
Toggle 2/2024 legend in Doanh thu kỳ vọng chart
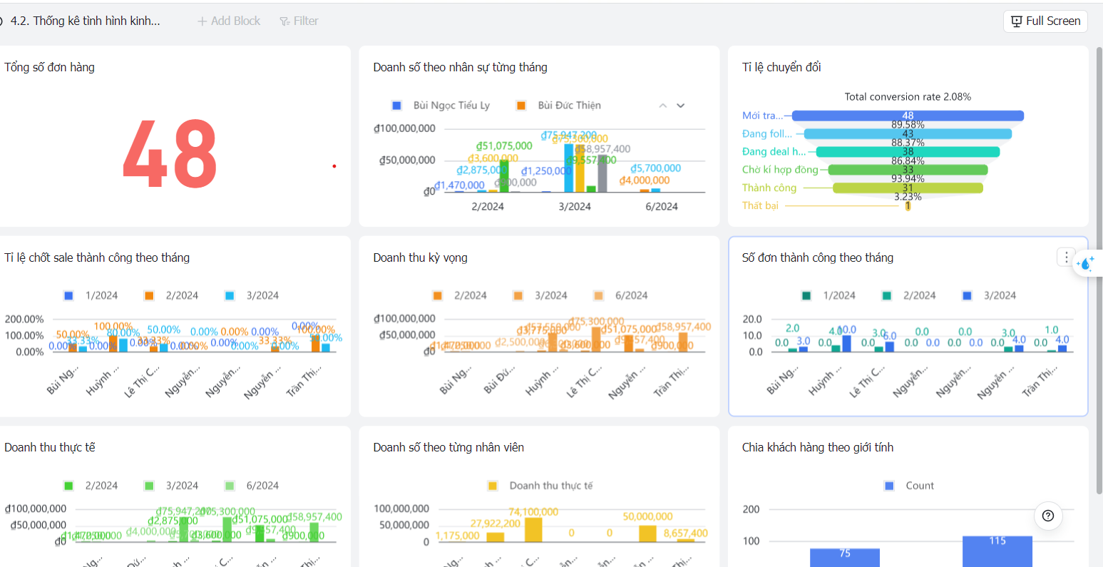[x=460, y=295]
